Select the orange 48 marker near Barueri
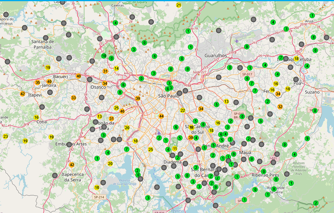This screenshot has width=334, height=213. (x=79, y=76)
